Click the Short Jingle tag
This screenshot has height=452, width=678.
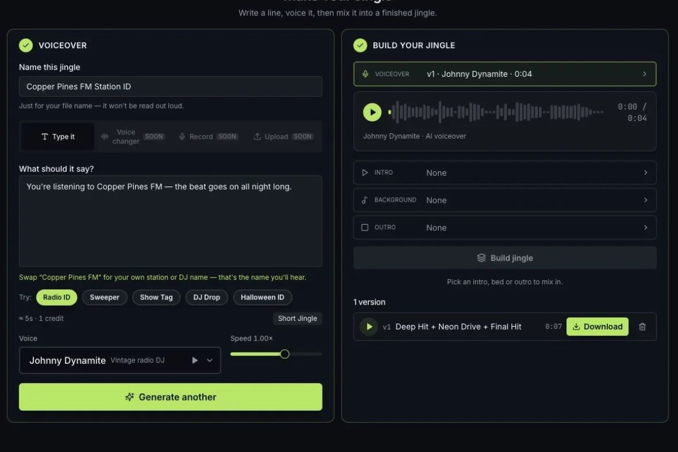click(298, 319)
